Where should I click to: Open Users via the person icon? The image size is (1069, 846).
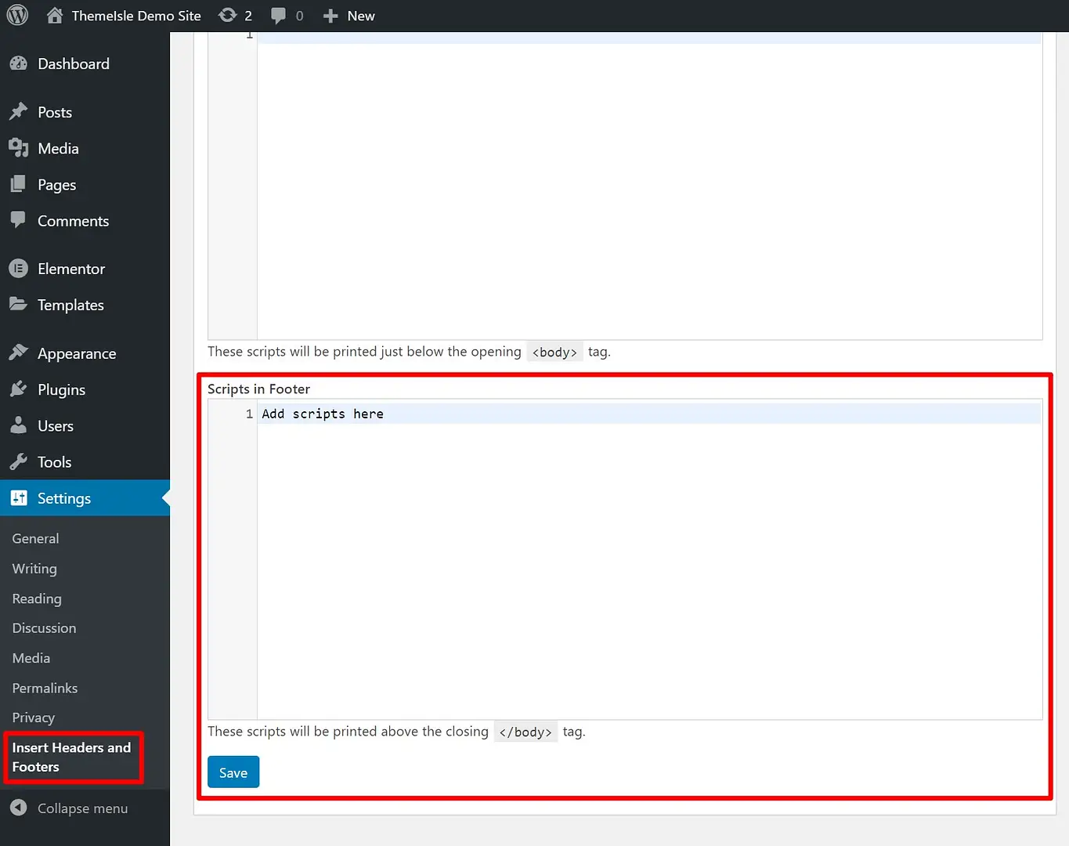[x=19, y=425]
